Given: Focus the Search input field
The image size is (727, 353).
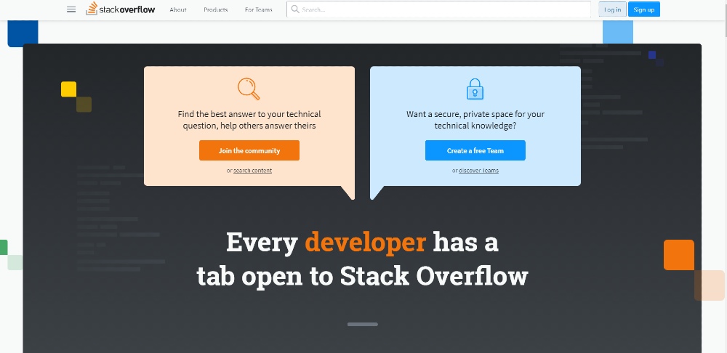Looking at the screenshot, I should (x=438, y=9).
